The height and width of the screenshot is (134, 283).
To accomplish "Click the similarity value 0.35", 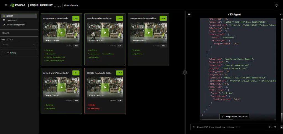I will (76, 46).
